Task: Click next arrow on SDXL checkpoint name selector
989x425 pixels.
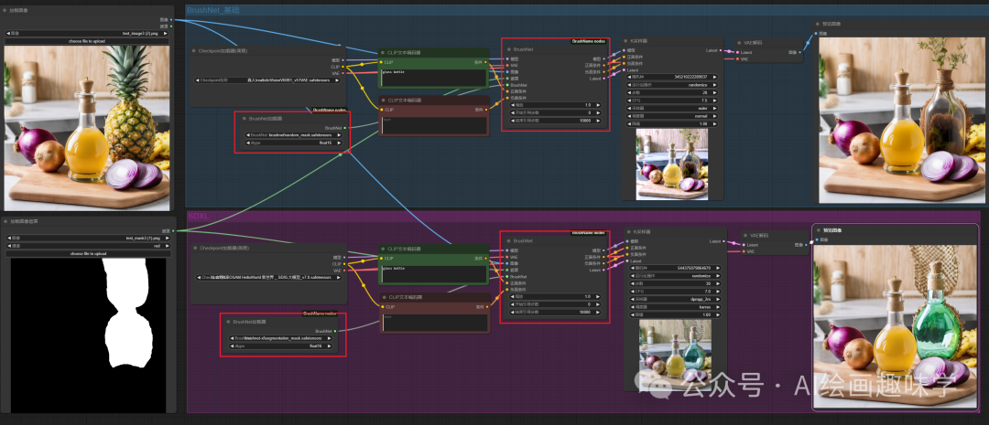Action: tap(339, 277)
